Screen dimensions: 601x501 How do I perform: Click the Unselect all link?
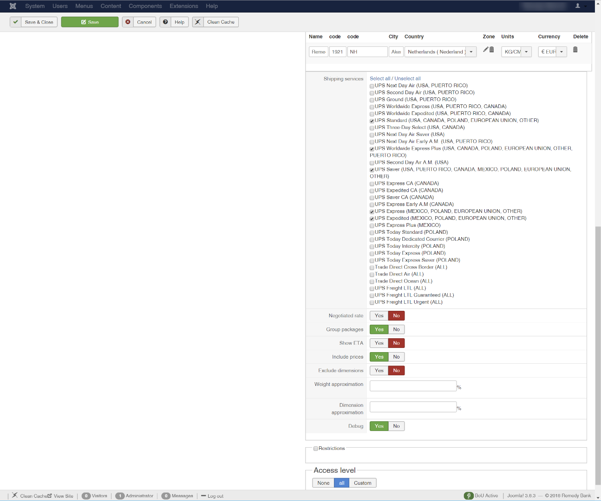click(408, 79)
